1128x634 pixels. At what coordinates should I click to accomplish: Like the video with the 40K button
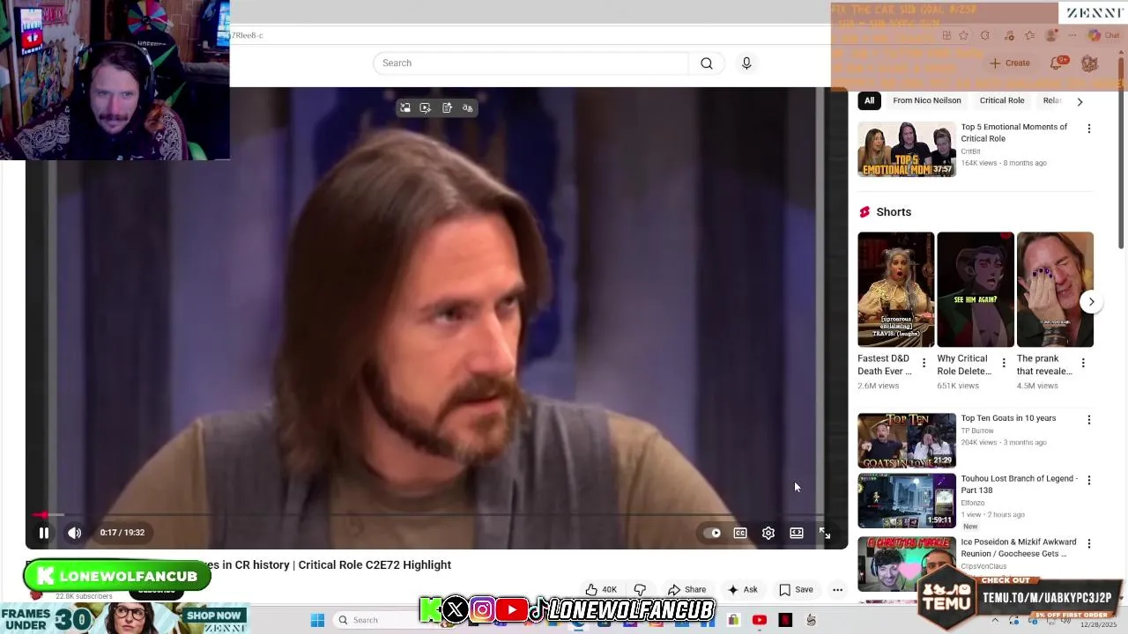click(x=601, y=590)
